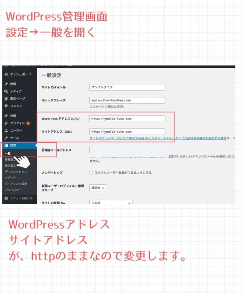Click the 設定 sliders icon
Image resolution: width=244 pixels, height=293 pixels.
point(6,145)
